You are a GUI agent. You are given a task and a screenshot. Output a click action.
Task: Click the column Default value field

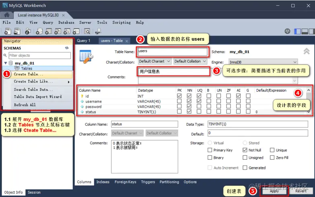(x=258, y=133)
